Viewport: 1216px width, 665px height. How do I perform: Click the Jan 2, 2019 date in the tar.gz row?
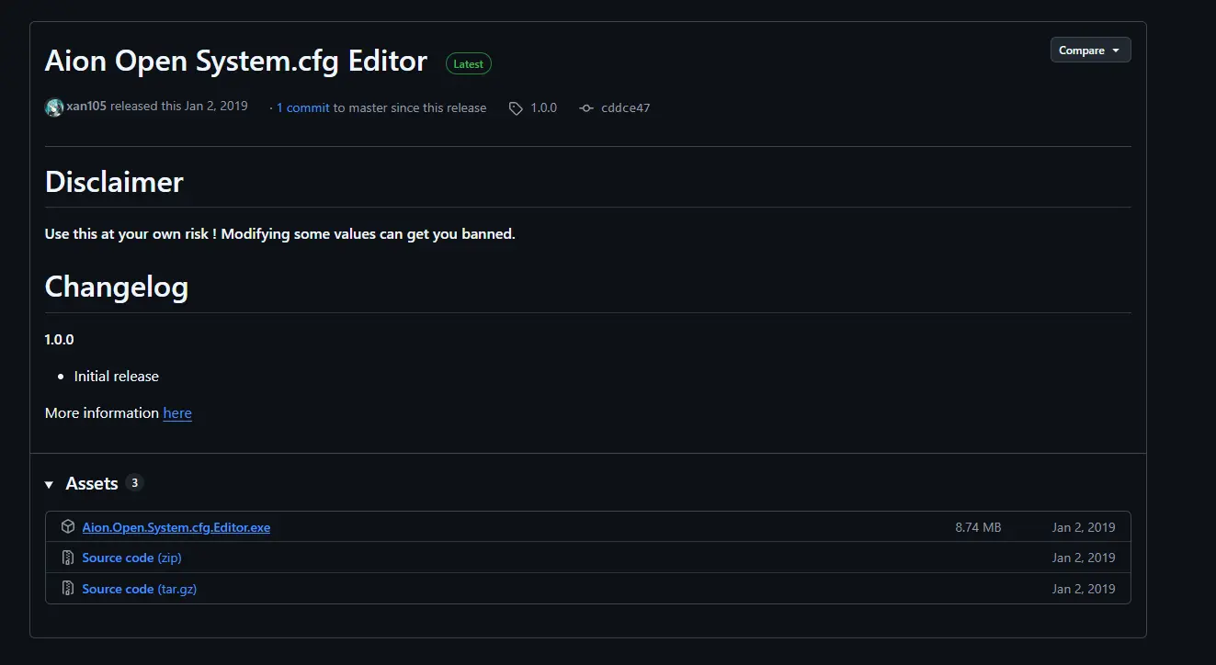(x=1084, y=589)
